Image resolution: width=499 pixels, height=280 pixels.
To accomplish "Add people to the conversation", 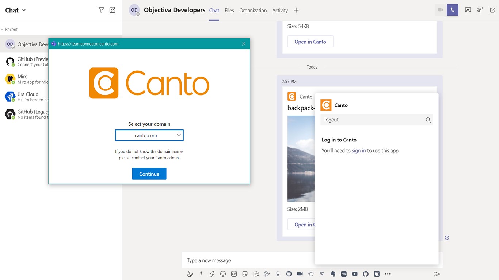I will coord(480,10).
